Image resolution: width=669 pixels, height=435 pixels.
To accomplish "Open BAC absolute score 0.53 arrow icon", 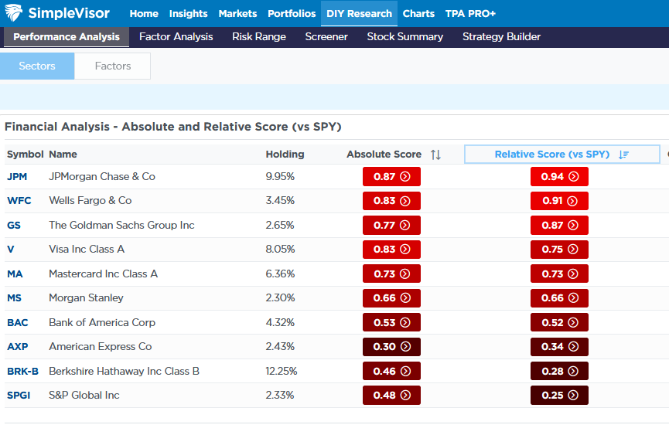I will [x=405, y=322].
